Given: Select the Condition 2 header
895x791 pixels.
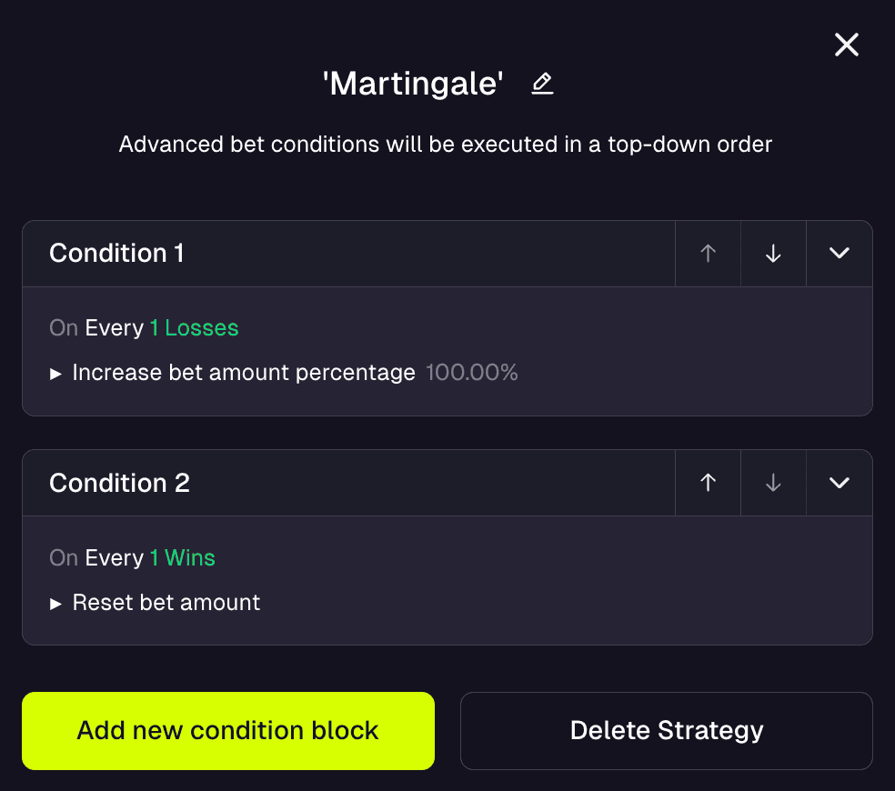Looking at the screenshot, I should pyautogui.click(x=119, y=483).
